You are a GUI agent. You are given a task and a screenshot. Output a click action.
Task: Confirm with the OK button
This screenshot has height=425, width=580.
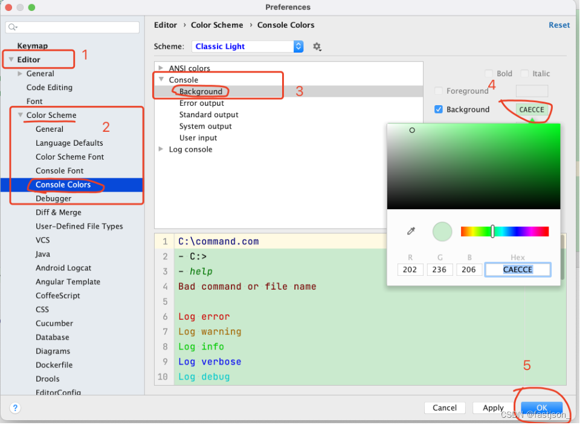pyautogui.click(x=541, y=407)
